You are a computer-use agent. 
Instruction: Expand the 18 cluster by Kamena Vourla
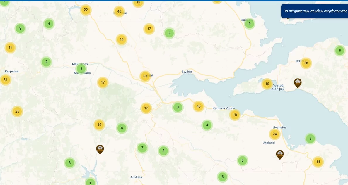click(x=235, y=115)
